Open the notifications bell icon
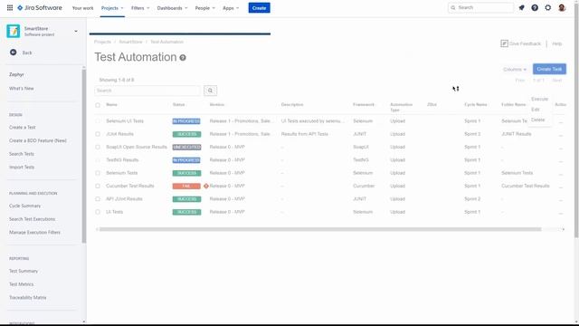Screen dimensions: 579x326 pyautogui.click(x=521, y=8)
